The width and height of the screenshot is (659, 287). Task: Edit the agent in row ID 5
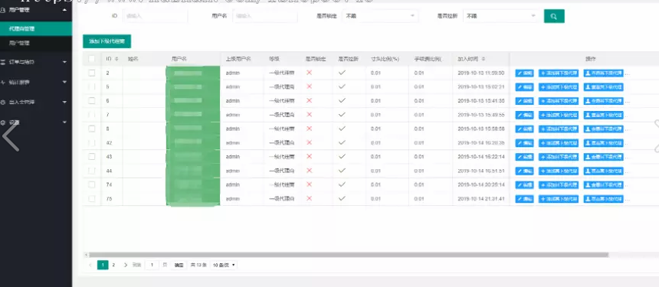[524, 87]
